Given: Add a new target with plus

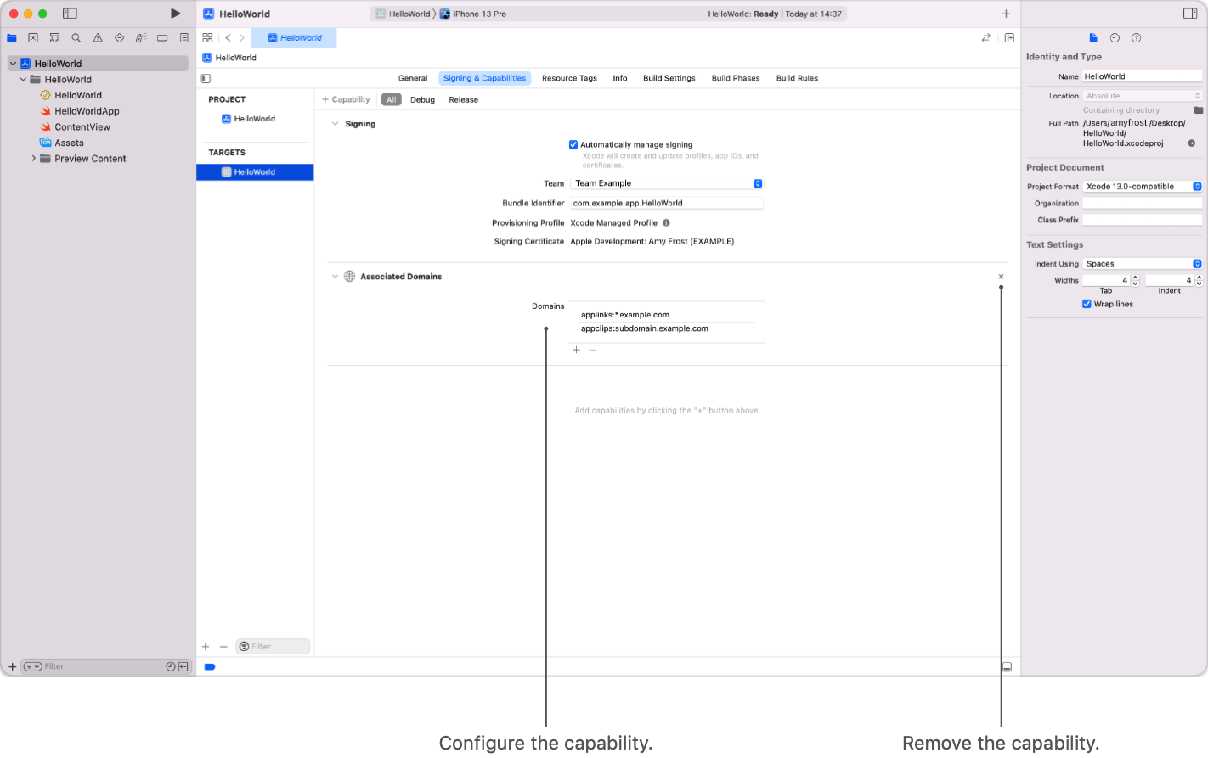Looking at the screenshot, I should pyautogui.click(x=206, y=647).
